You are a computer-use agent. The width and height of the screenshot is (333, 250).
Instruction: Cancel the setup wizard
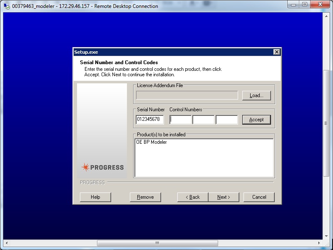tap(259, 197)
